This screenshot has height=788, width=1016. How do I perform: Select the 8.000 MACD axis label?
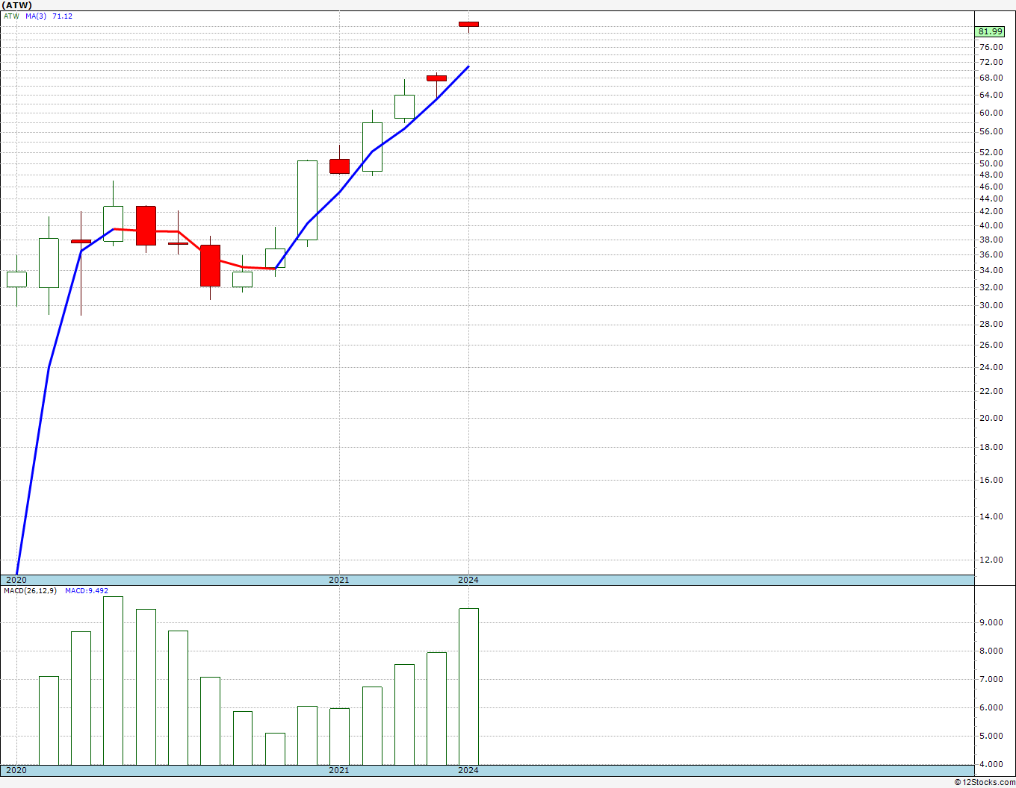tap(991, 651)
